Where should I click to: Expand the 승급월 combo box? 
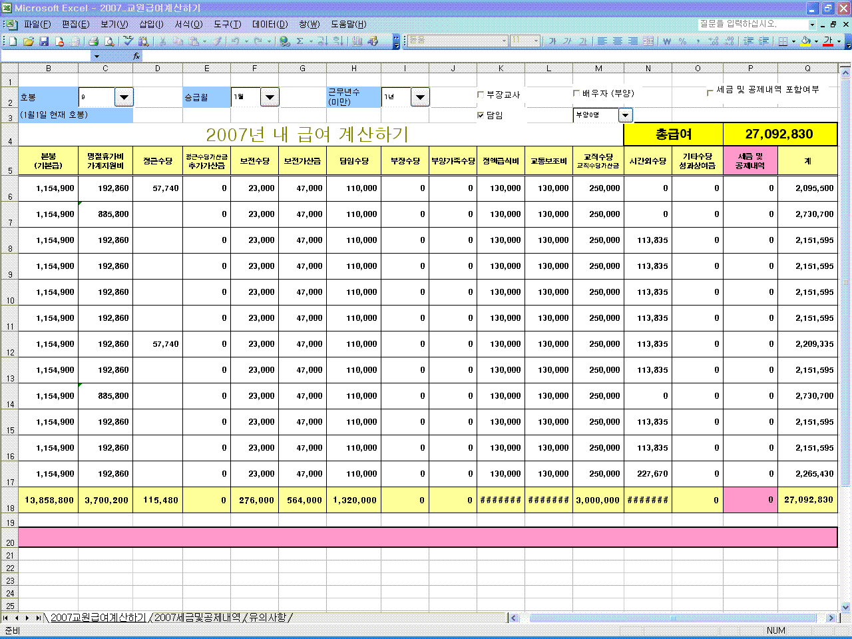(269, 97)
